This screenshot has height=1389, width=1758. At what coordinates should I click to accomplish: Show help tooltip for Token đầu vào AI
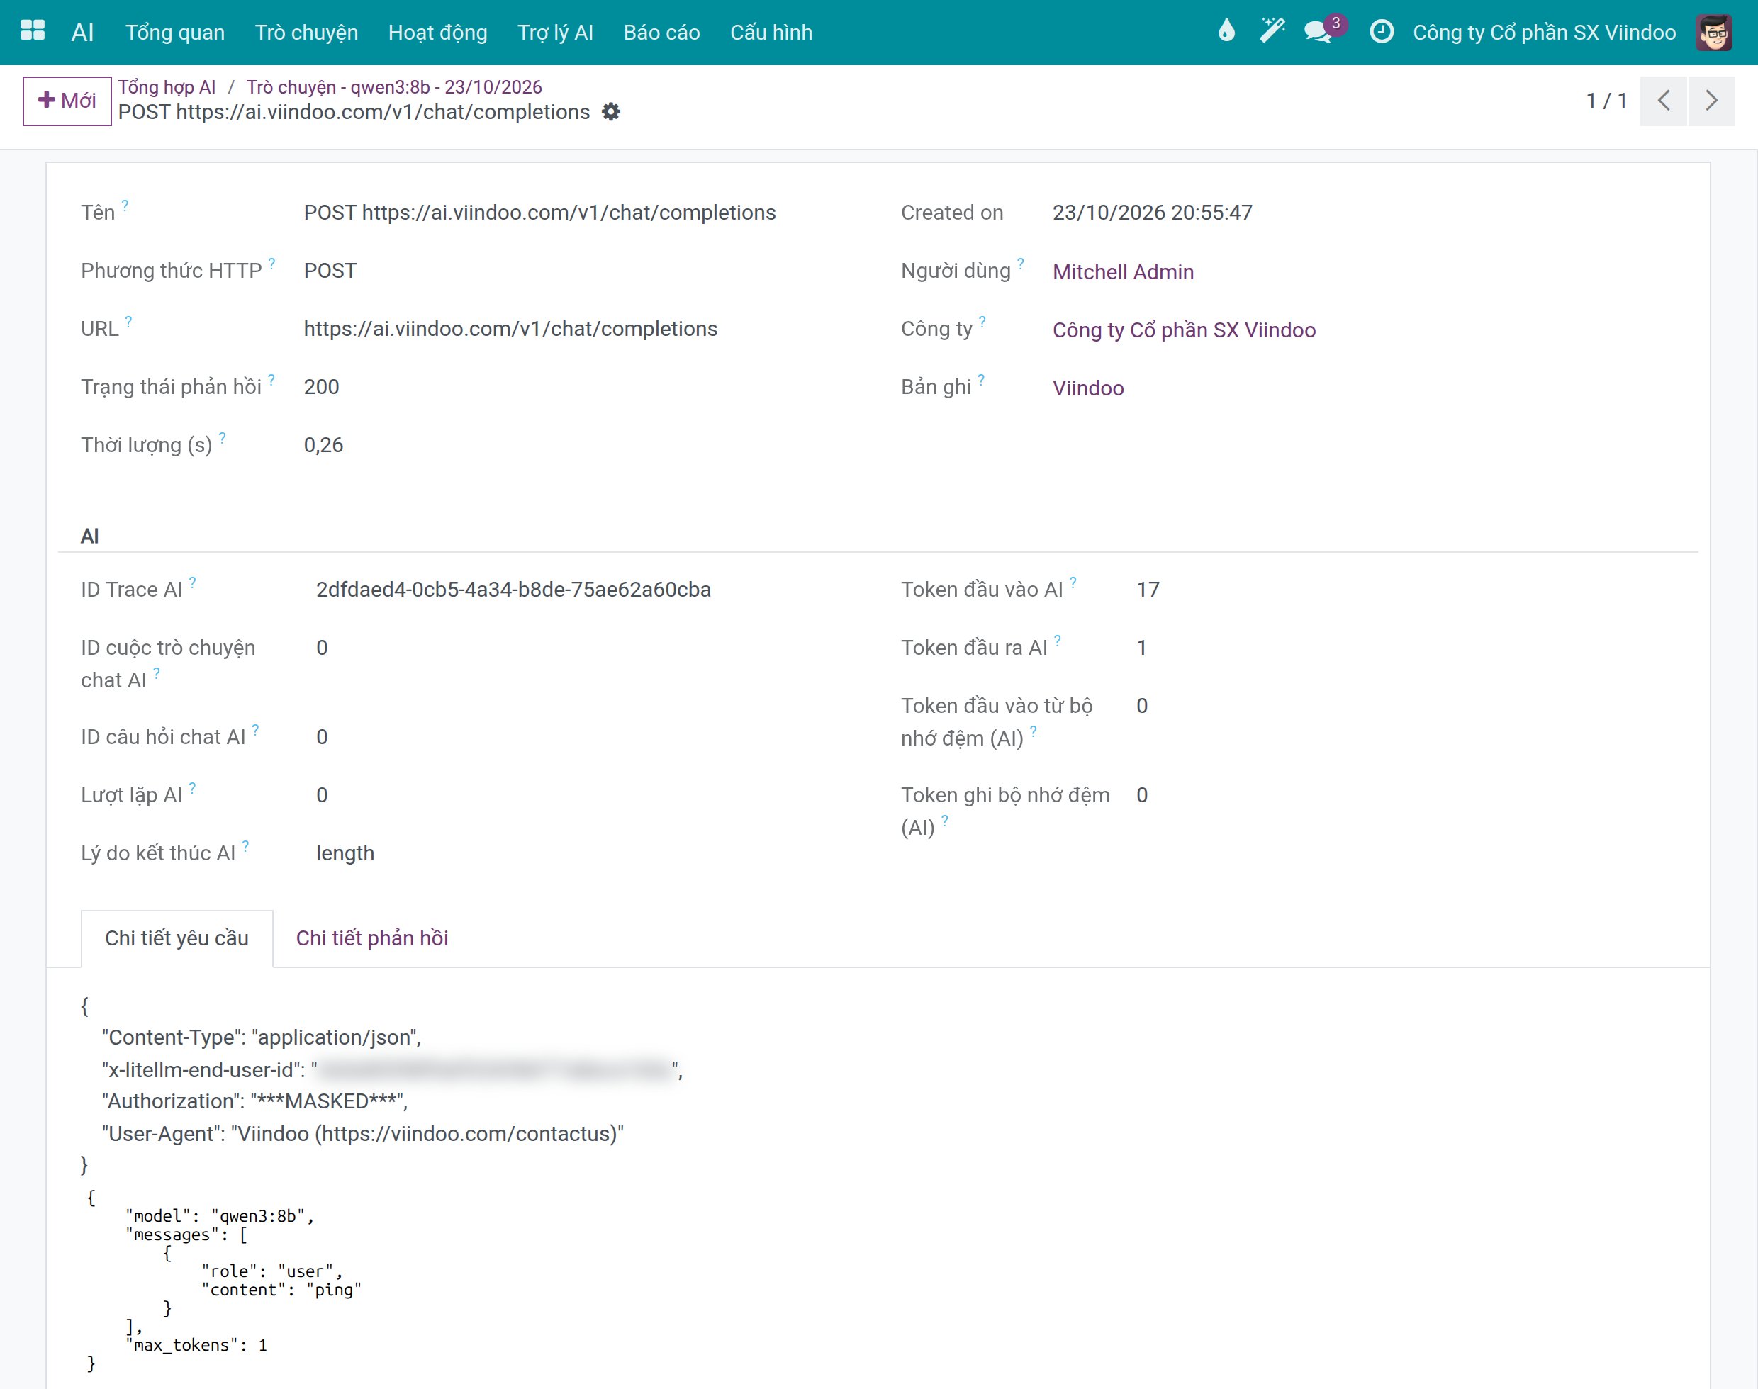pos(1073,583)
